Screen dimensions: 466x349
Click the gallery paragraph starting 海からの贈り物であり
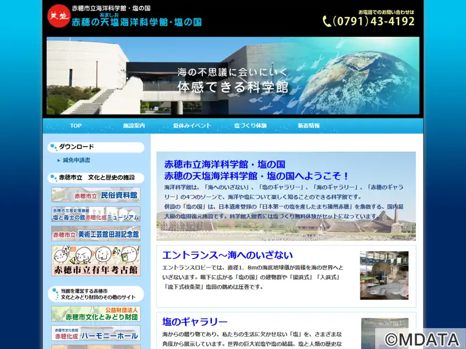click(252, 339)
